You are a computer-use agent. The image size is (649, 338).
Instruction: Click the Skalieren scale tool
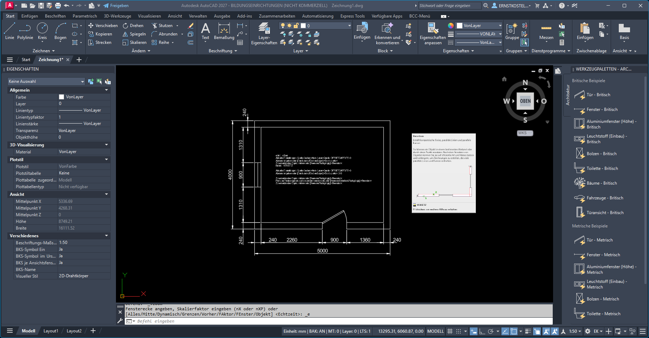pos(135,42)
